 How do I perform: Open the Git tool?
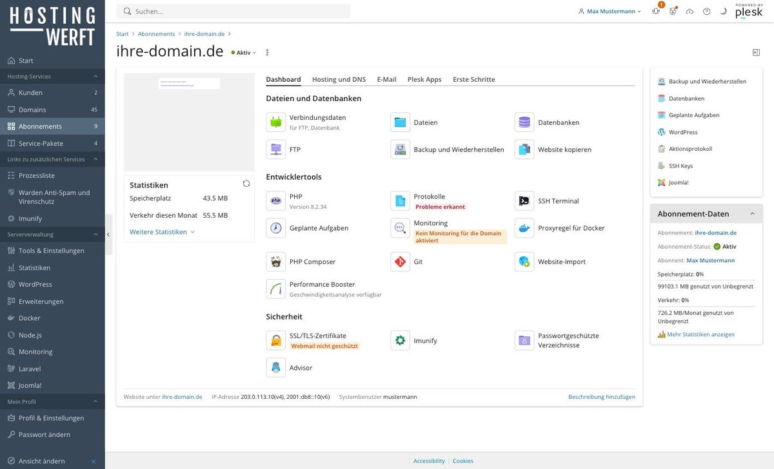(x=400, y=262)
